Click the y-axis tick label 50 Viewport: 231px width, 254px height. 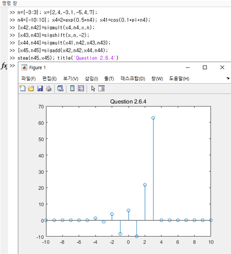click(x=41, y=139)
